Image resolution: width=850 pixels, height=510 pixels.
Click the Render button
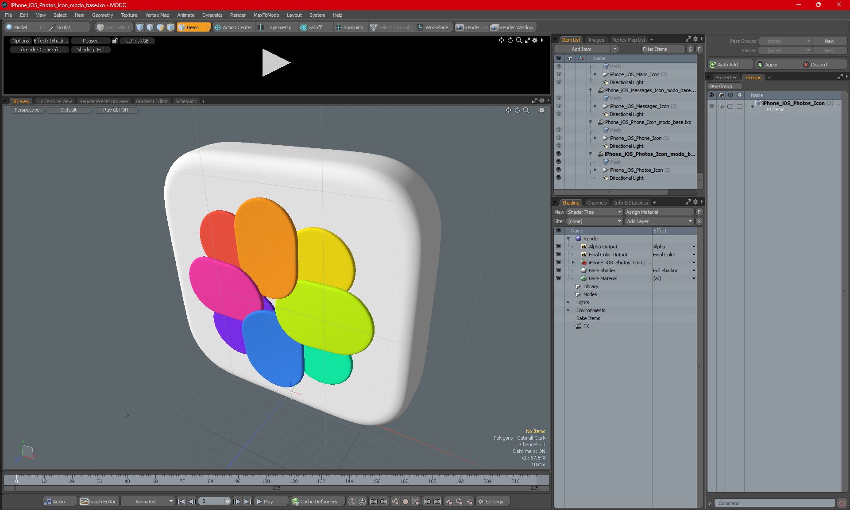click(472, 27)
